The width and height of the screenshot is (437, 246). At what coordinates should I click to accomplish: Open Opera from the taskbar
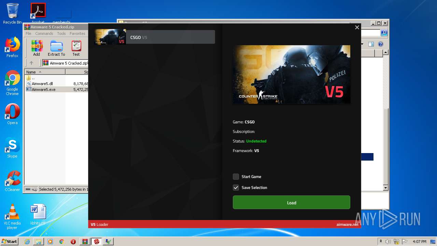point(73,242)
